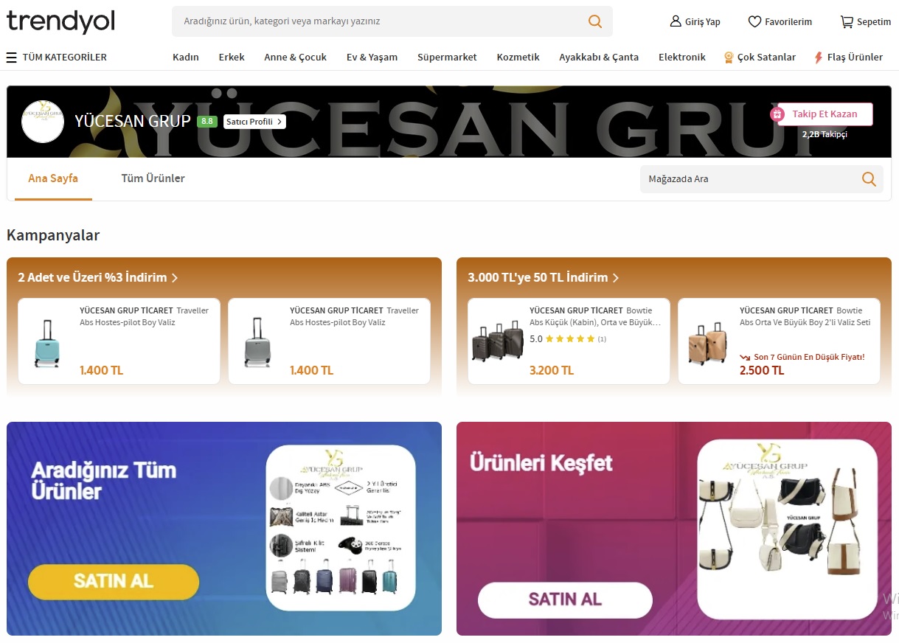Click the 2.500 TL price text
This screenshot has width=899, height=643.
coord(762,370)
